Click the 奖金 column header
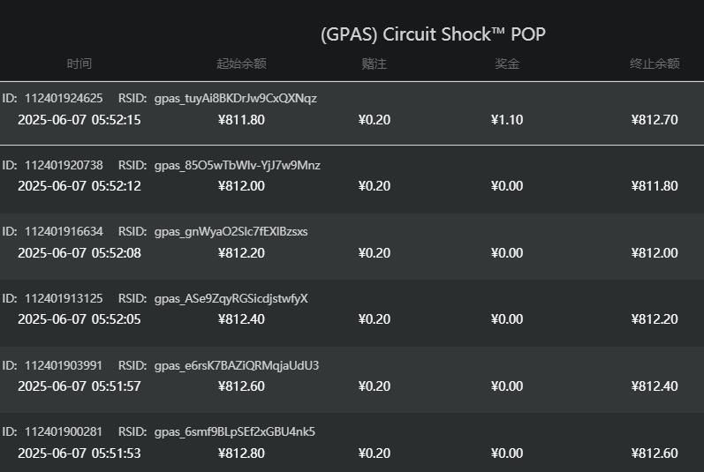704x472 pixels. [x=507, y=64]
